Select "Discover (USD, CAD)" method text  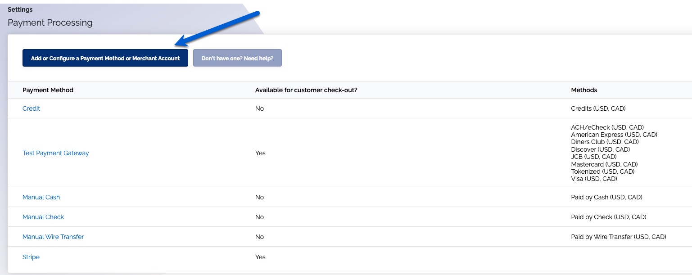[x=601, y=149]
